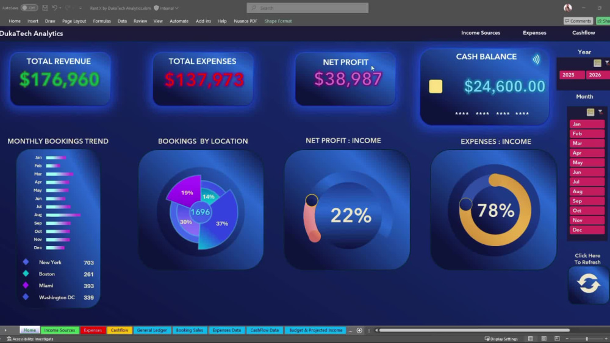Click the Income Sources dashboard link
Screen dimensions: 610x343
tap(481, 33)
